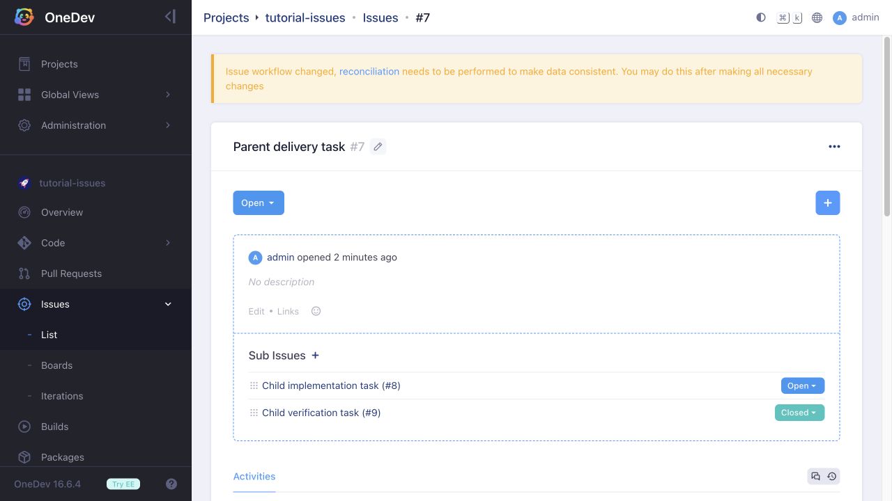Screen dimensions: 892x501
Task: Click the 'No description' placeholder text
Action: pyautogui.click(x=282, y=282)
